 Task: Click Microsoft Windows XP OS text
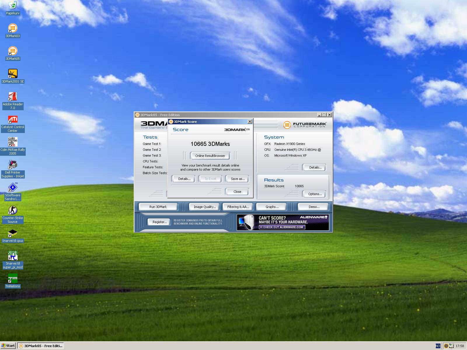[x=290, y=155]
